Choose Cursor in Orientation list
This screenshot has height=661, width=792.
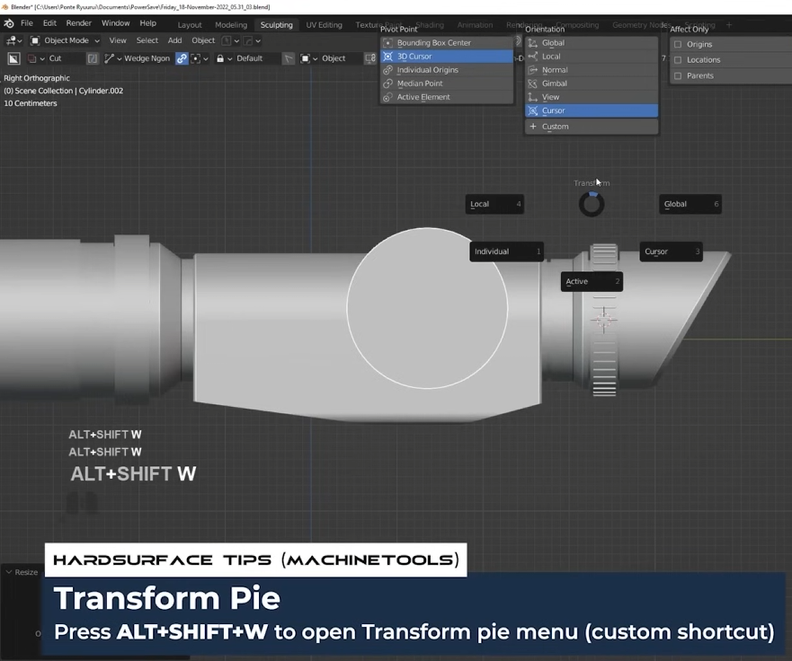point(592,110)
